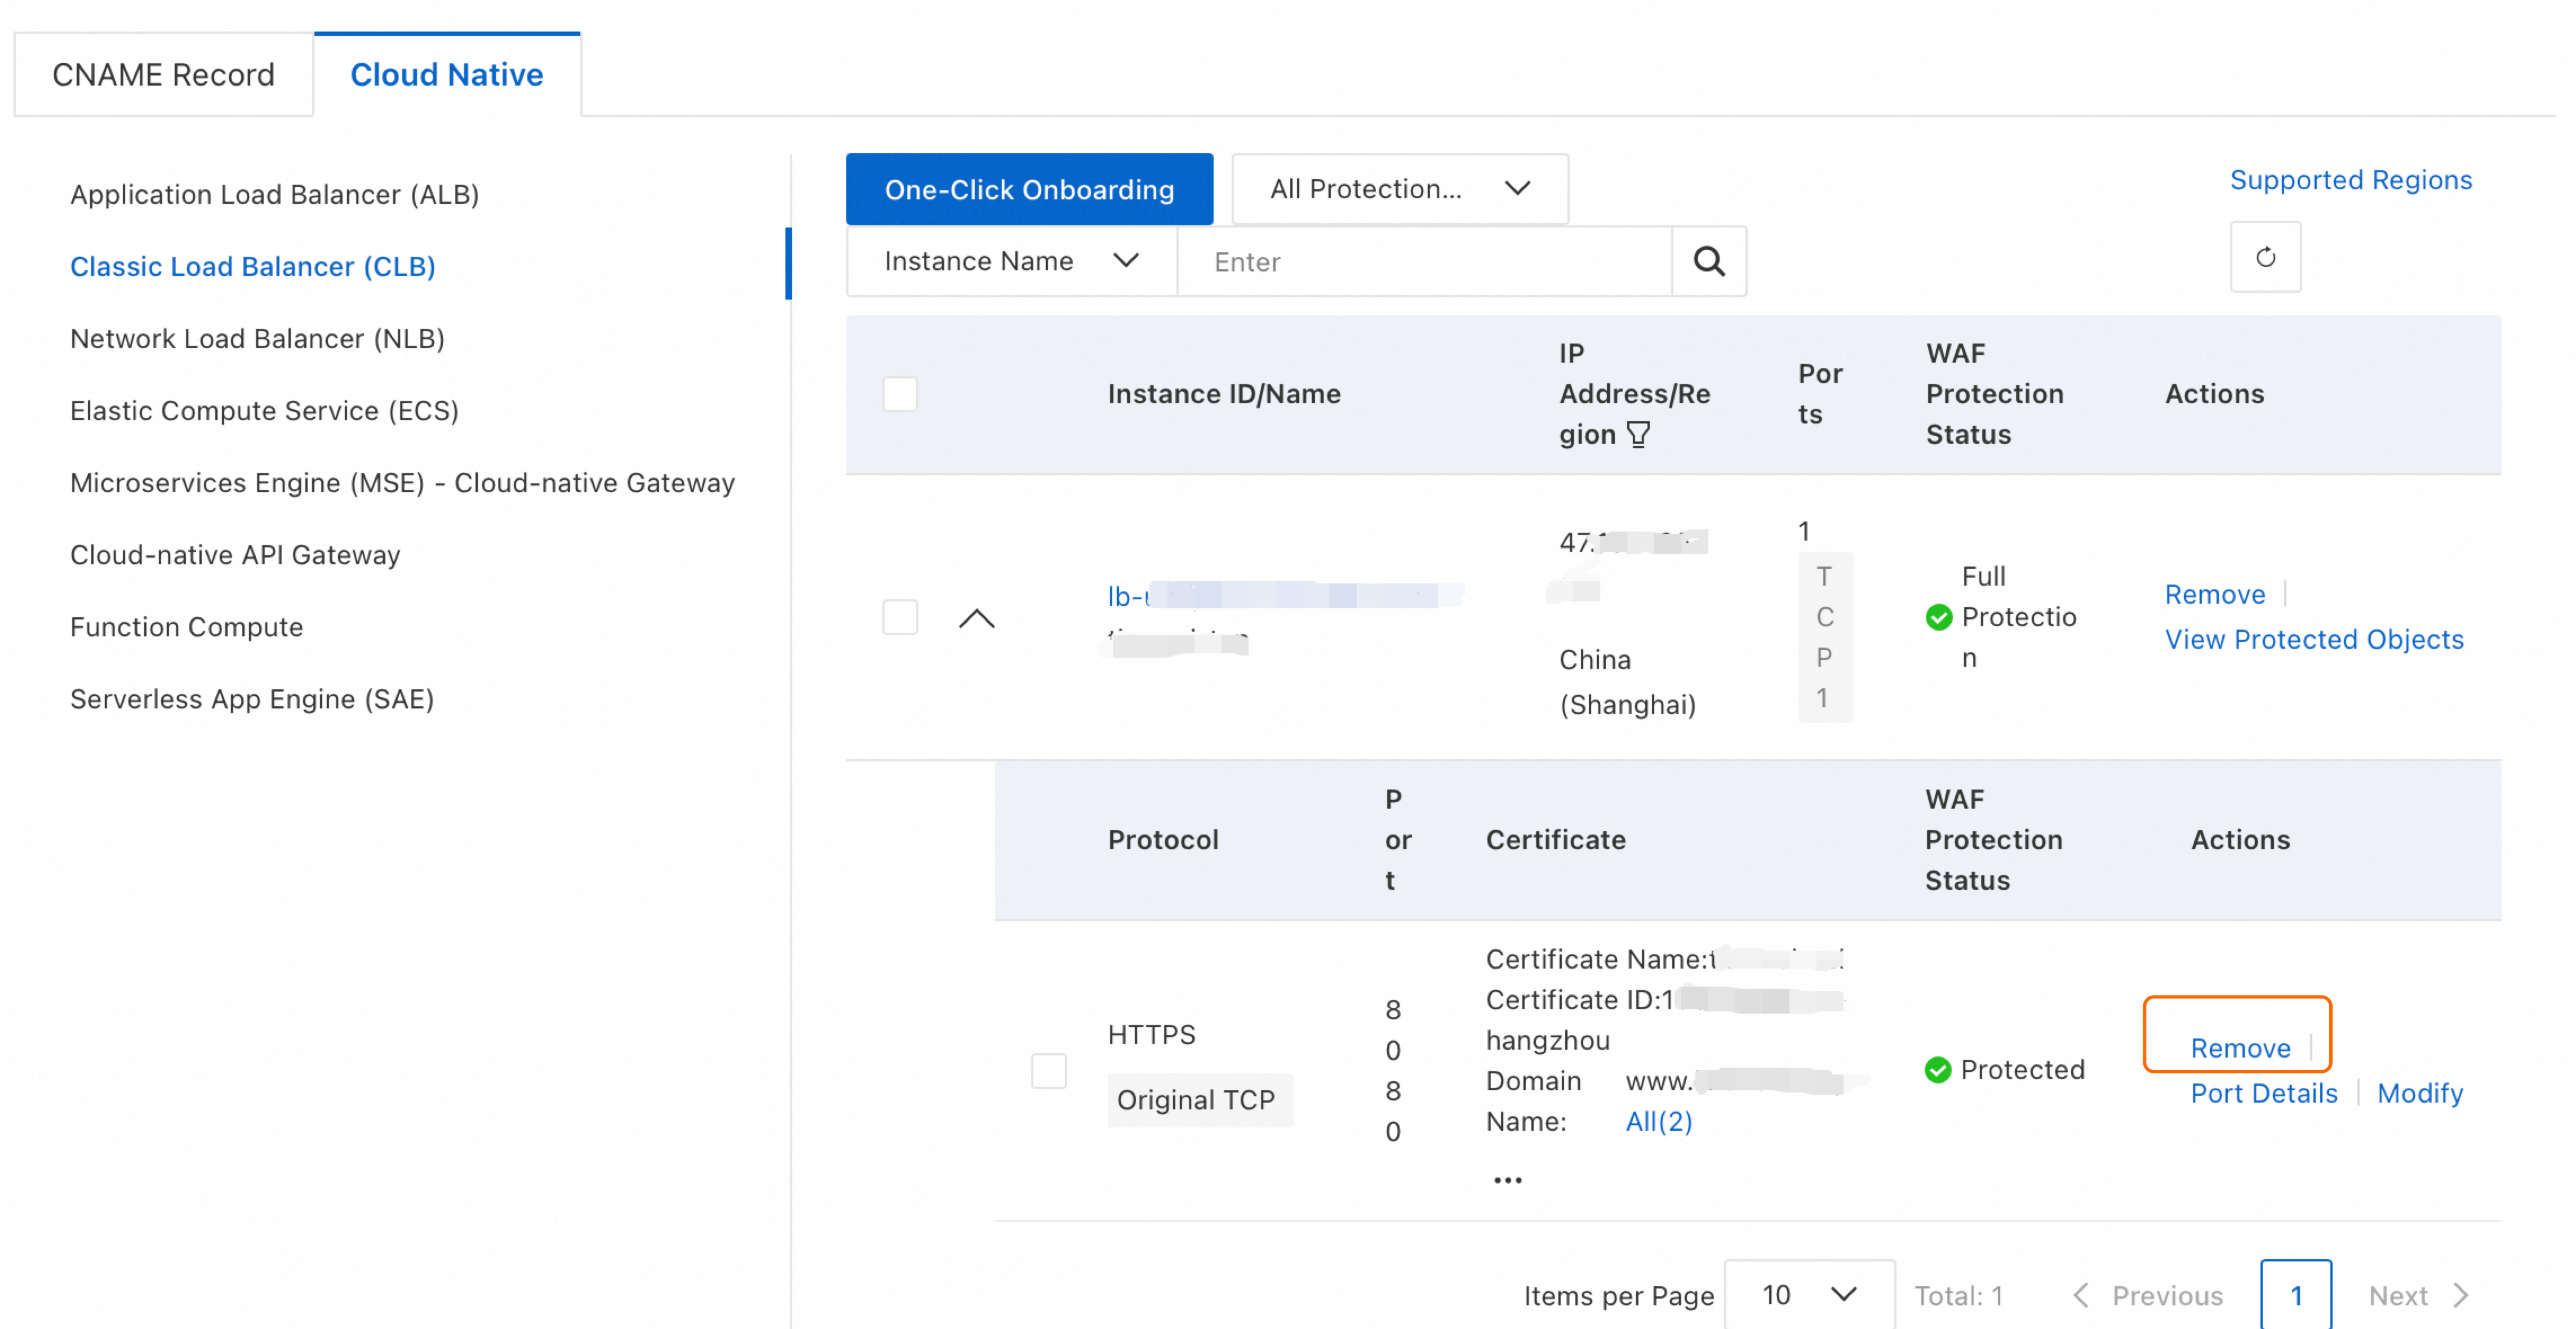Check the HTTPS port row checkbox
2576x1329 pixels.
click(x=1048, y=1070)
